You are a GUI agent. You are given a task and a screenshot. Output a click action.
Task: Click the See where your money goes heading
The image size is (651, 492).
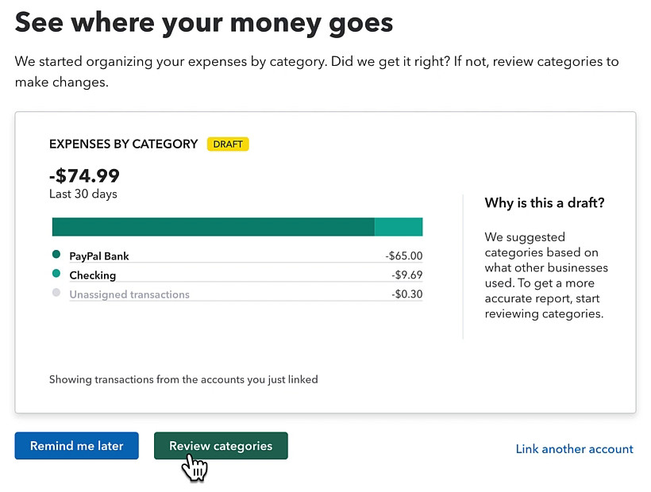click(x=204, y=22)
